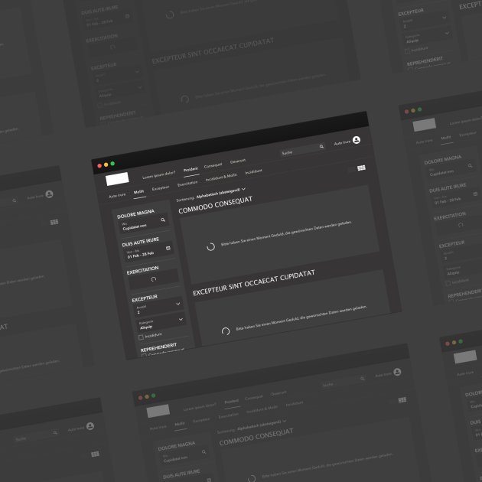The width and height of the screenshot is (482, 482).
Task: Click the EXCEPTEUR SINT OCCAECAT CUPIDATAT heading, front window
Action: point(253,283)
